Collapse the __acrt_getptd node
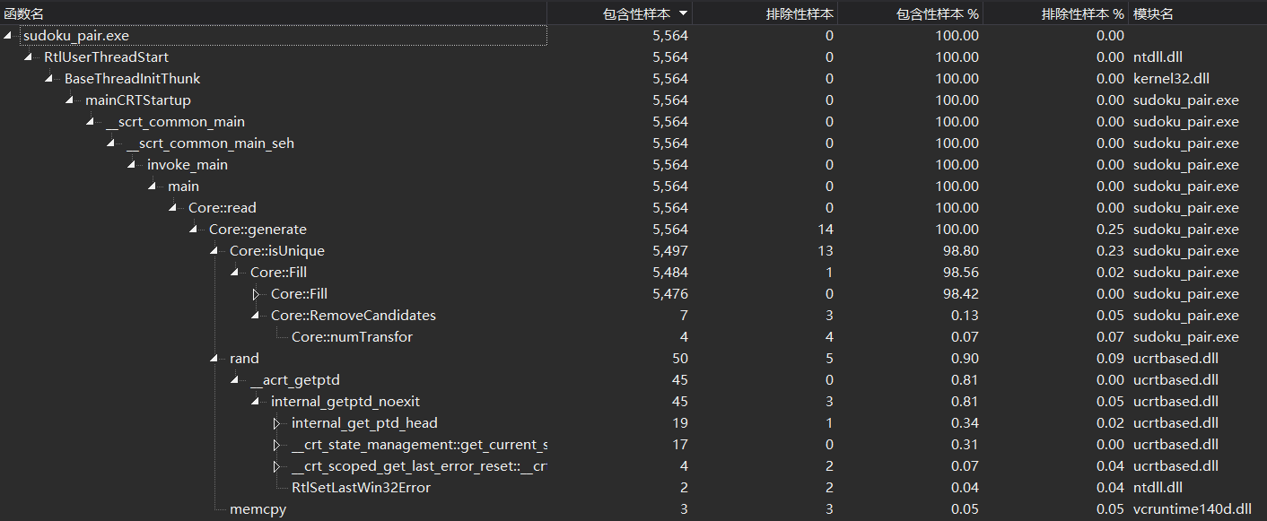 pyautogui.click(x=235, y=380)
